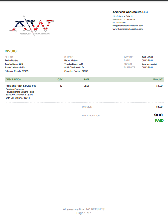
Task: Click the payment amount 84.00
Action: pyautogui.click(x=159, y=107)
